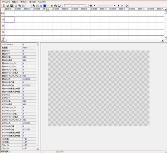The height and width of the screenshot is (153, 167).
Task: Click the Open folder icon
Action: pos(8,6)
